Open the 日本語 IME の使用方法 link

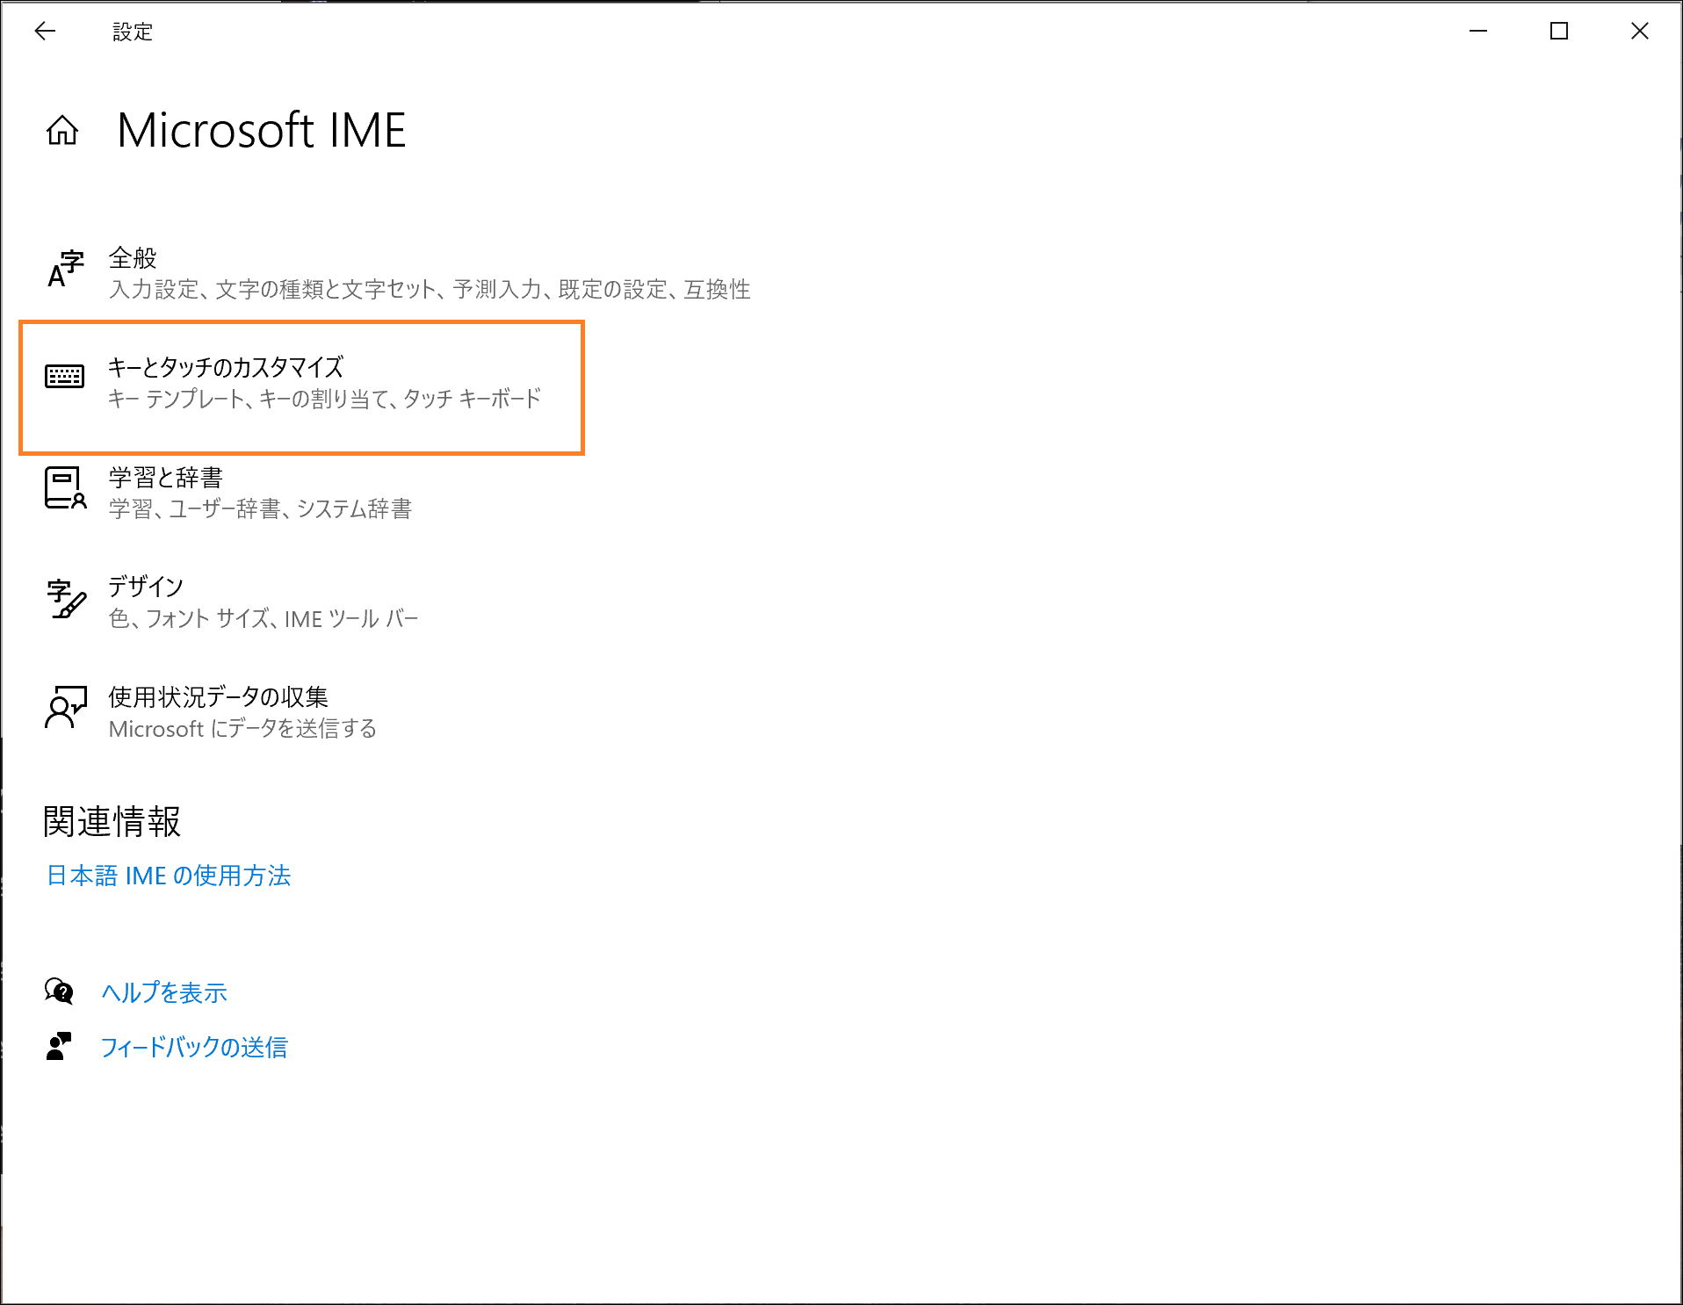pyautogui.click(x=169, y=876)
